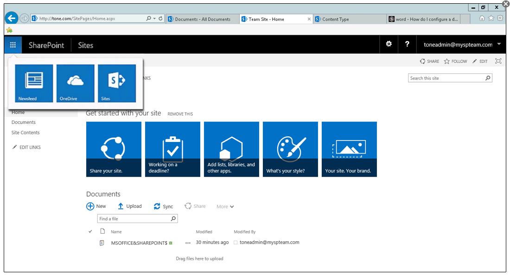The width and height of the screenshot is (510, 276).
Task: Click the 30 minutes ago modified time
Action: tap(212, 243)
